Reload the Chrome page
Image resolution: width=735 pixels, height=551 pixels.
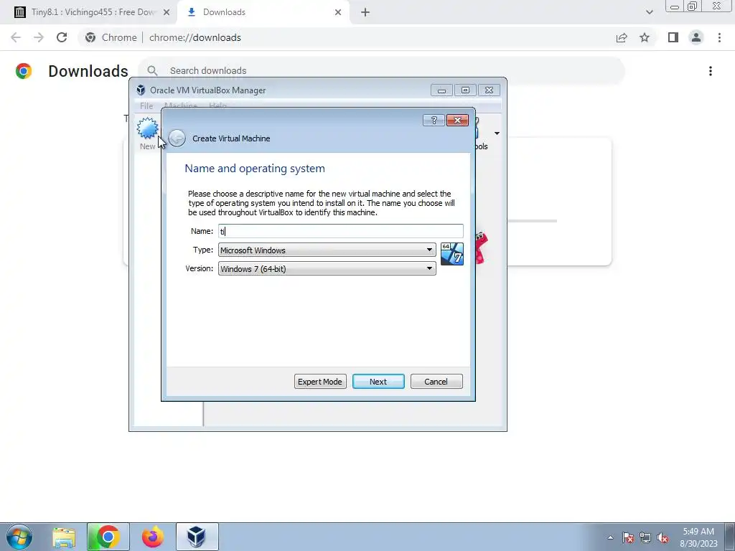pyautogui.click(x=62, y=37)
